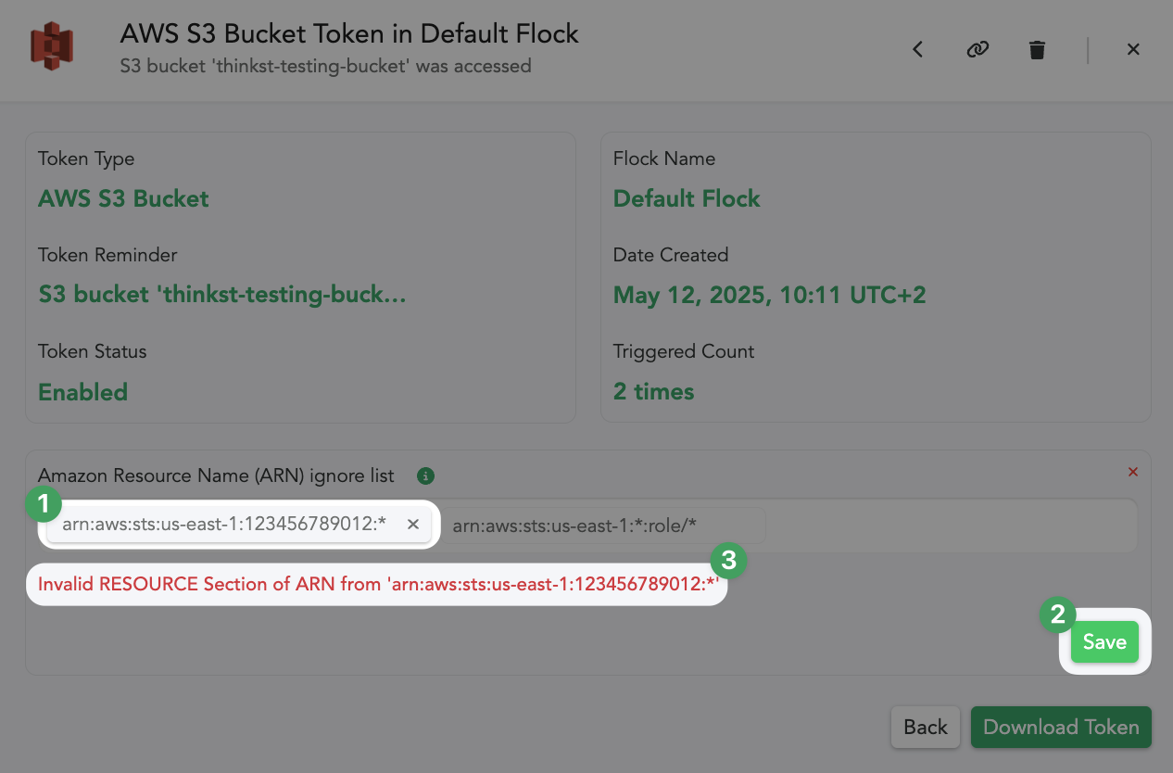The width and height of the screenshot is (1173, 773).
Task: Copy token link via chain icon
Action: pyautogui.click(x=977, y=49)
